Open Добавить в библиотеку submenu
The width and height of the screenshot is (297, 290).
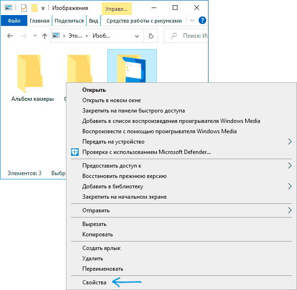coord(182,186)
